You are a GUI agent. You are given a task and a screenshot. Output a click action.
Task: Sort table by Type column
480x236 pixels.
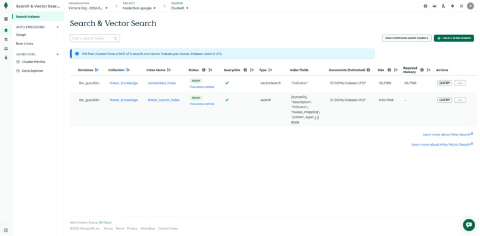pyautogui.click(x=270, y=70)
